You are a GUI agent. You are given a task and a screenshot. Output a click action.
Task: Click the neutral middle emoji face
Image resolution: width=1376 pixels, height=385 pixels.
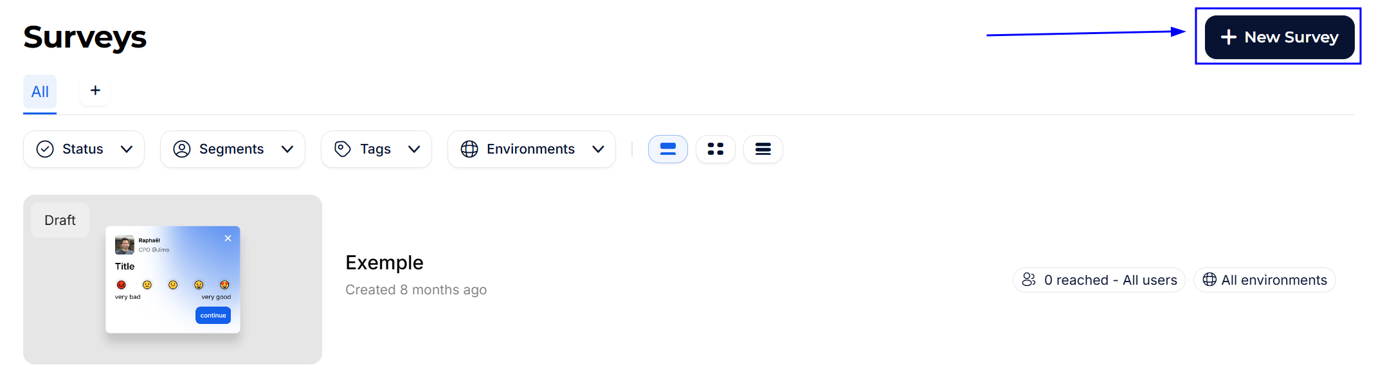[x=173, y=285]
